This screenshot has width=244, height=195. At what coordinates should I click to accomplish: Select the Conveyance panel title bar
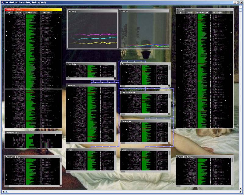pos(145,64)
